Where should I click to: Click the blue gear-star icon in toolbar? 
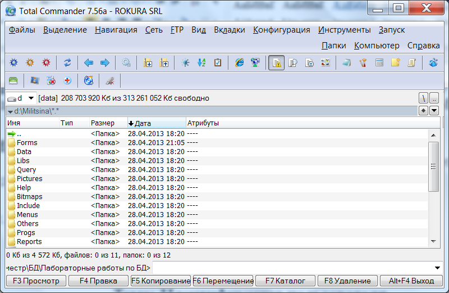pos(13,62)
